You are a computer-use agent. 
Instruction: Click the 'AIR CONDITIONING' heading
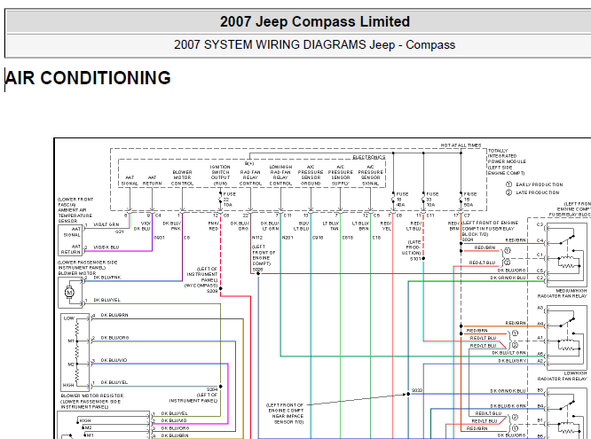88,78
